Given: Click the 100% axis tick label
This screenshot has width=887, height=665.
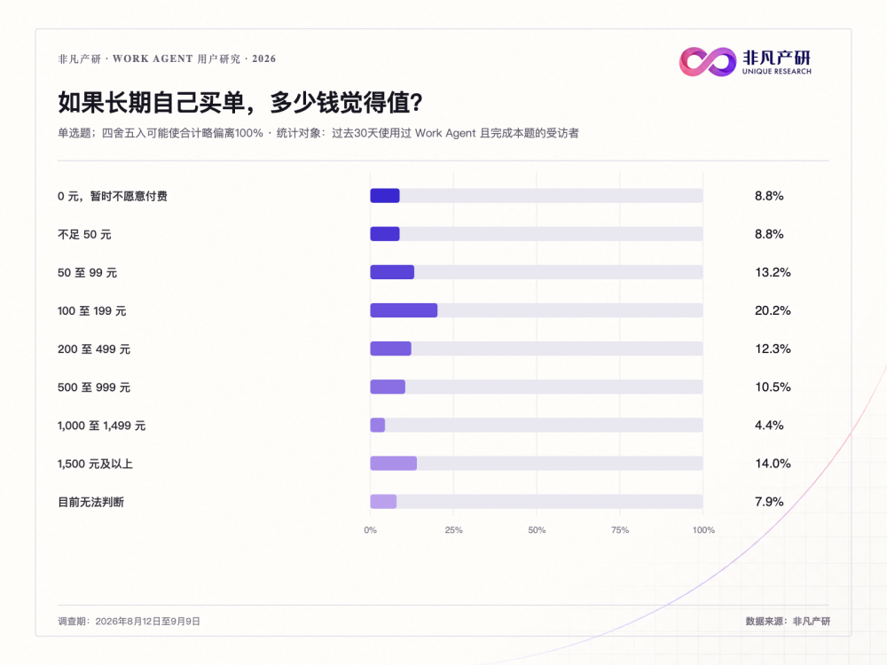Looking at the screenshot, I should pos(703,530).
